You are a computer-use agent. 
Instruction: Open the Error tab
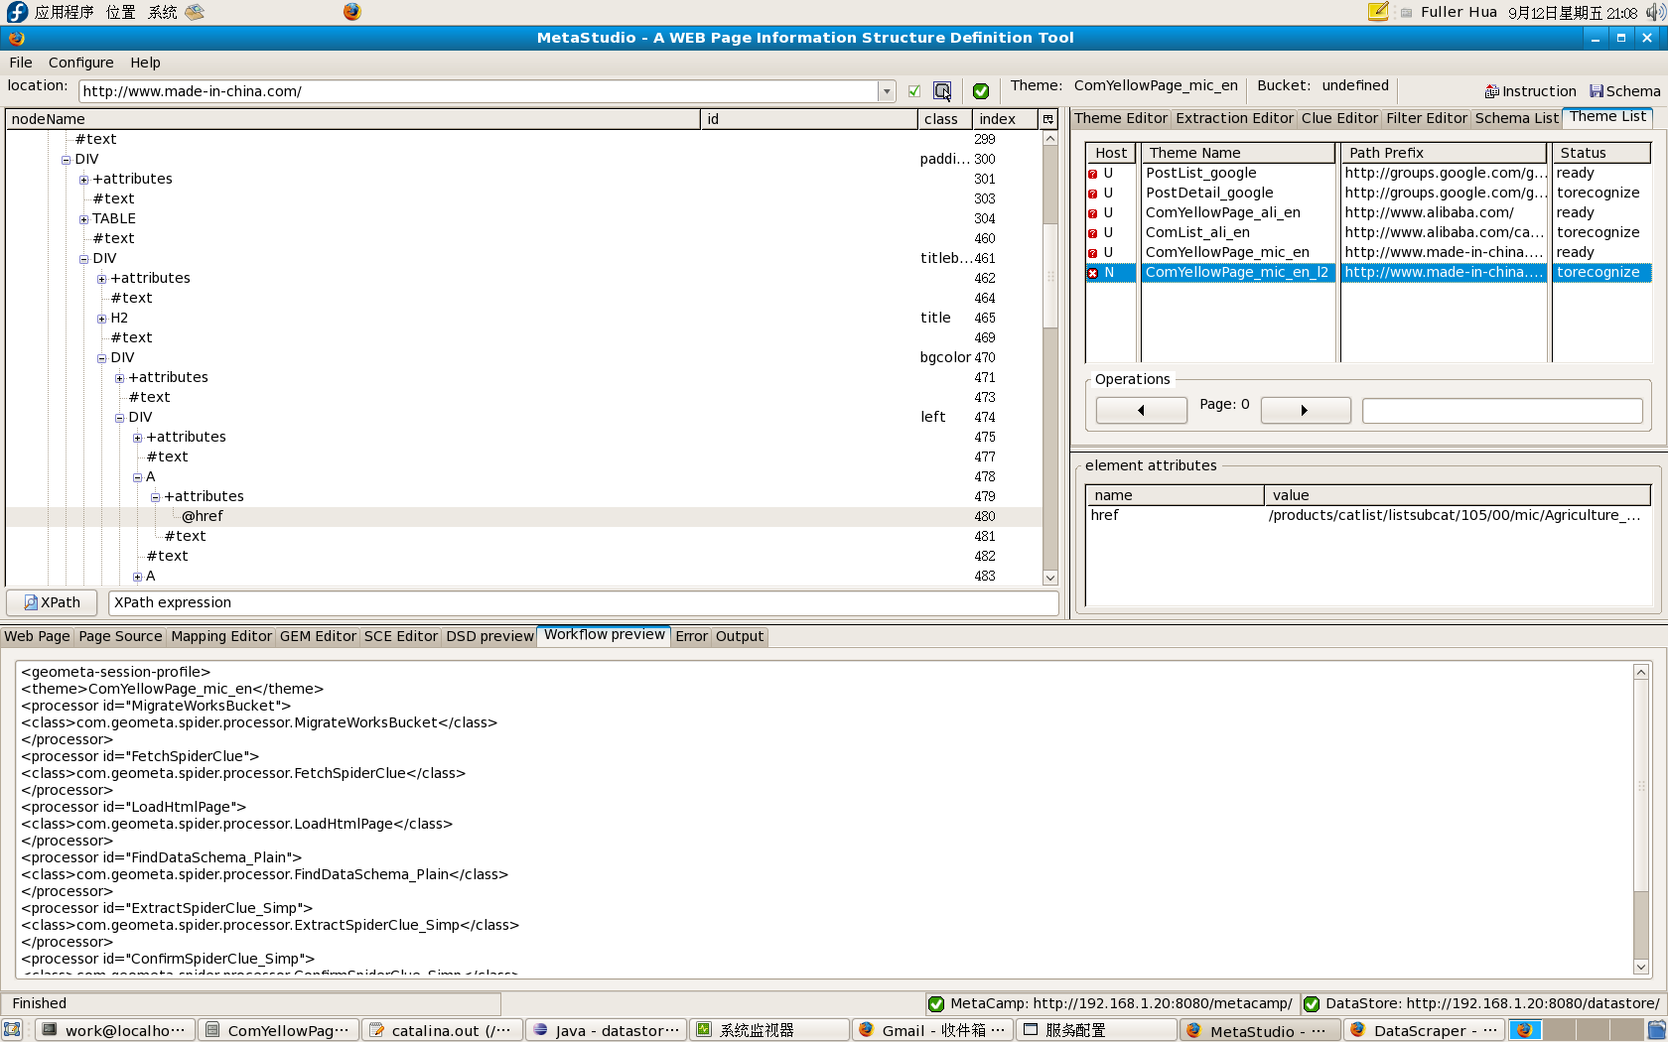(x=691, y=636)
